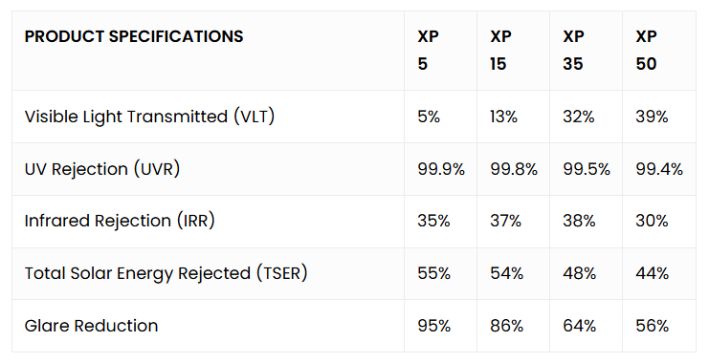Click the 32% VLT value for XP 35
This screenshot has height=363, width=709.
(x=578, y=117)
